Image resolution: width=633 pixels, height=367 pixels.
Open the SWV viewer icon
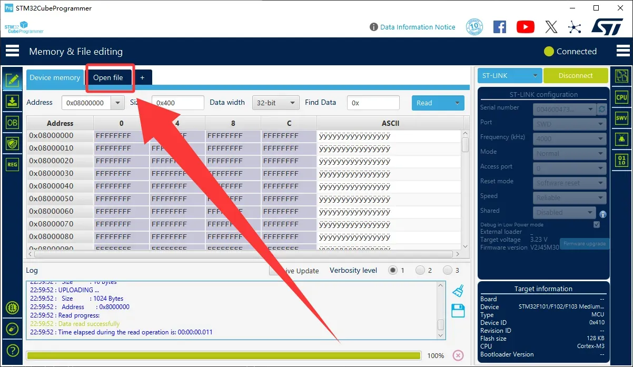[621, 118]
